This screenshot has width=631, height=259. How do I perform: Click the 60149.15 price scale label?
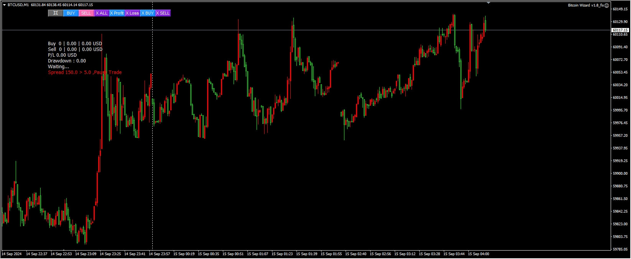(x=620, y=9)
